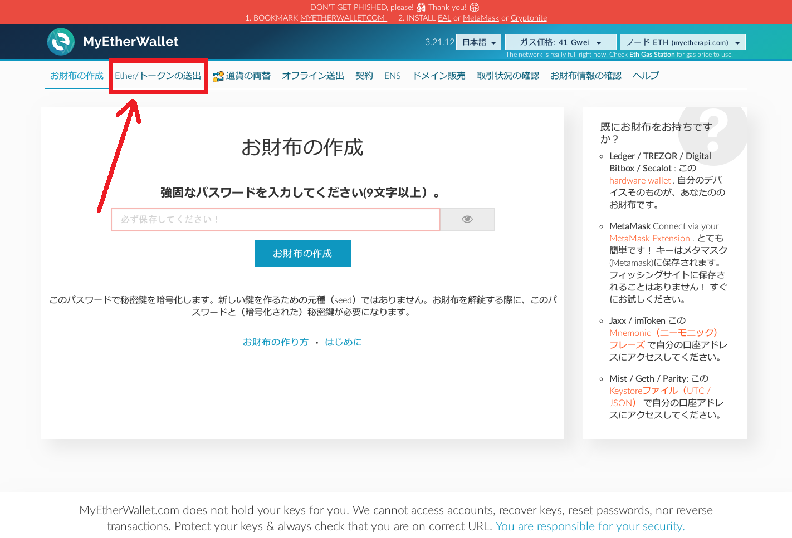
Task: Open the Mnemonic フレーズ link
Action: coord(663,333)
